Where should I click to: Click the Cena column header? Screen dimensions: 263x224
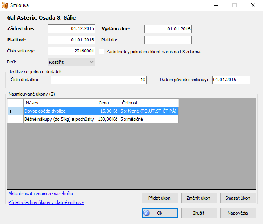(107, 103)
